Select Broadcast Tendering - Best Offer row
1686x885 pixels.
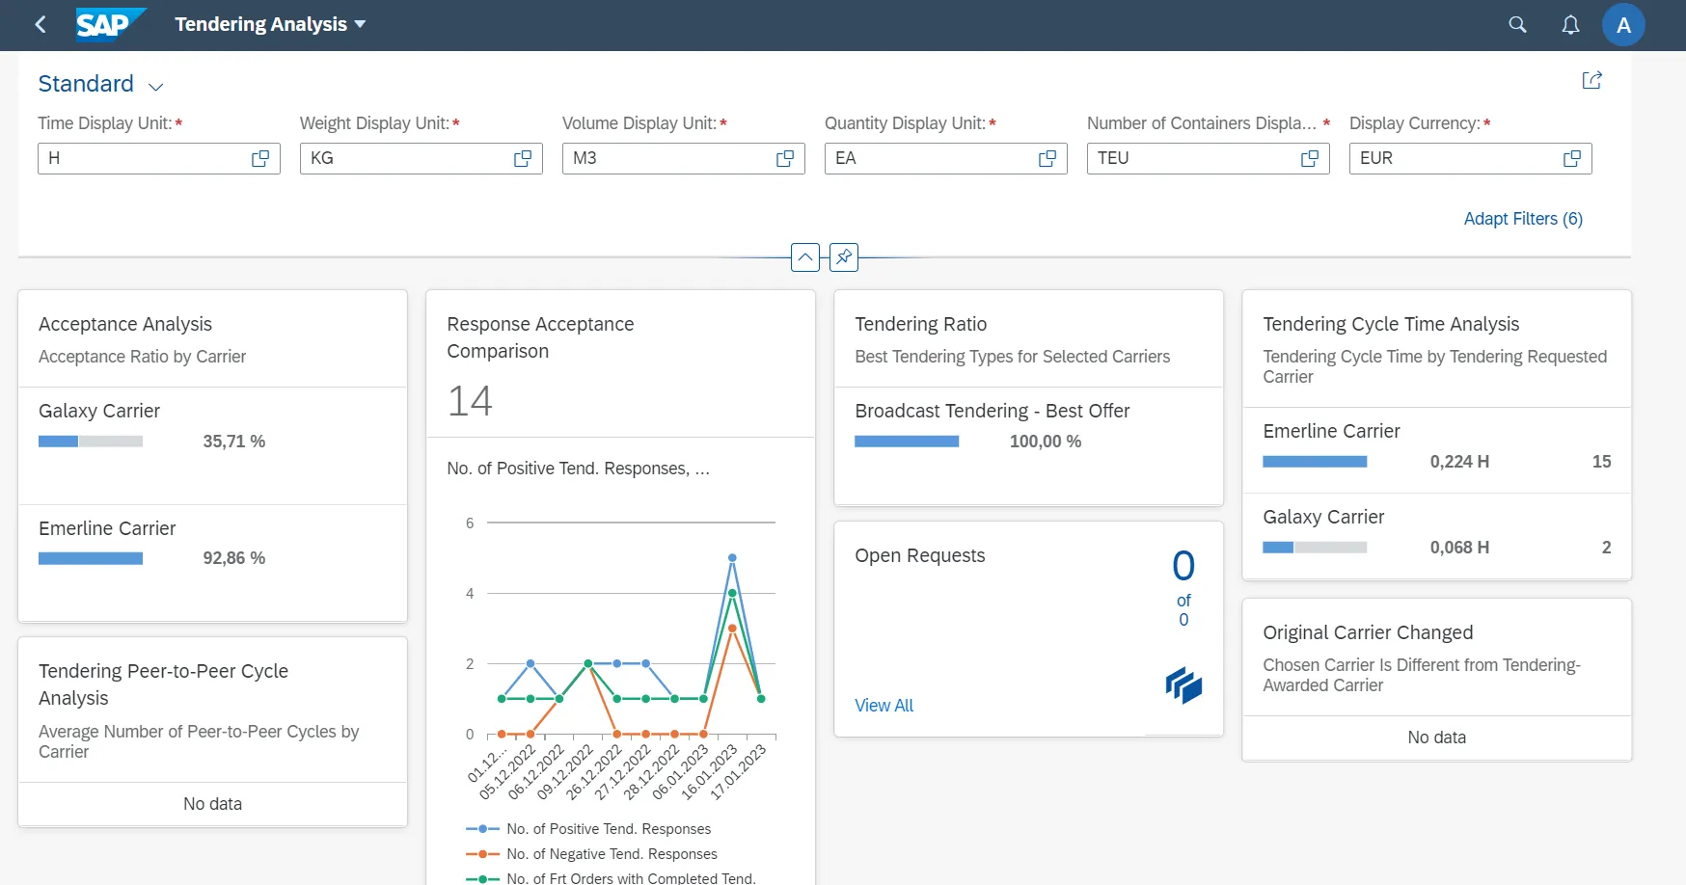[x=1028, y=445]
